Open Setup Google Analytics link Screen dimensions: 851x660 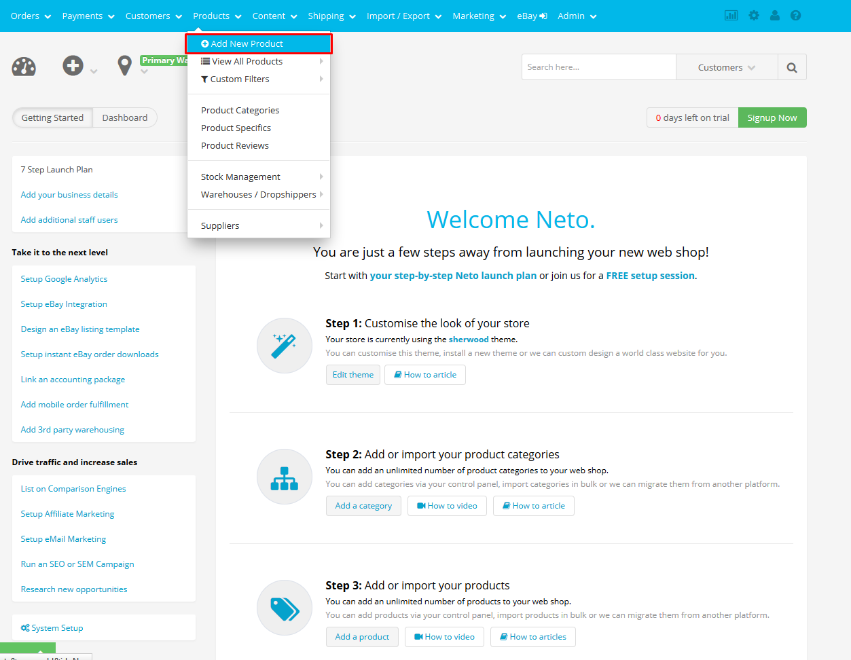coord(64,279)
